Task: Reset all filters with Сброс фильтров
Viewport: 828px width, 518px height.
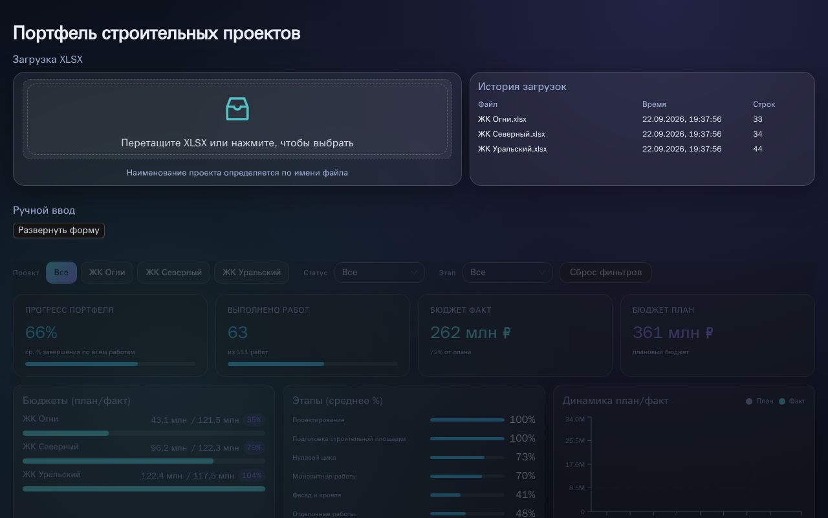Action: click(605, 273)
